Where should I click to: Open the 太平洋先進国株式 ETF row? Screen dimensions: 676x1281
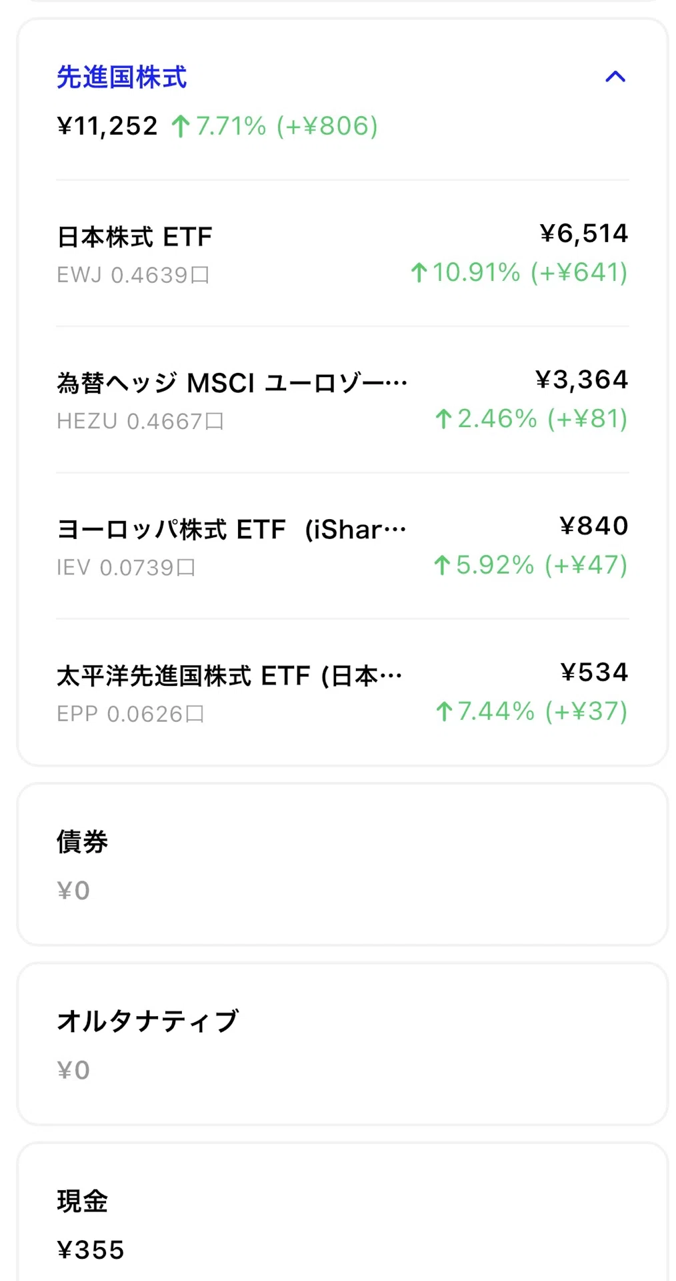click(342, 692)
